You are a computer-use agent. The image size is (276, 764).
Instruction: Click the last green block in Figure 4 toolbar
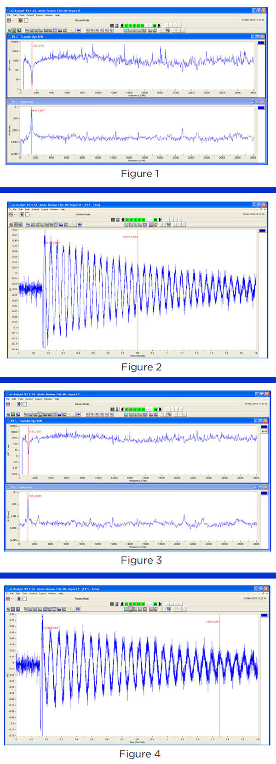(155, 604)
